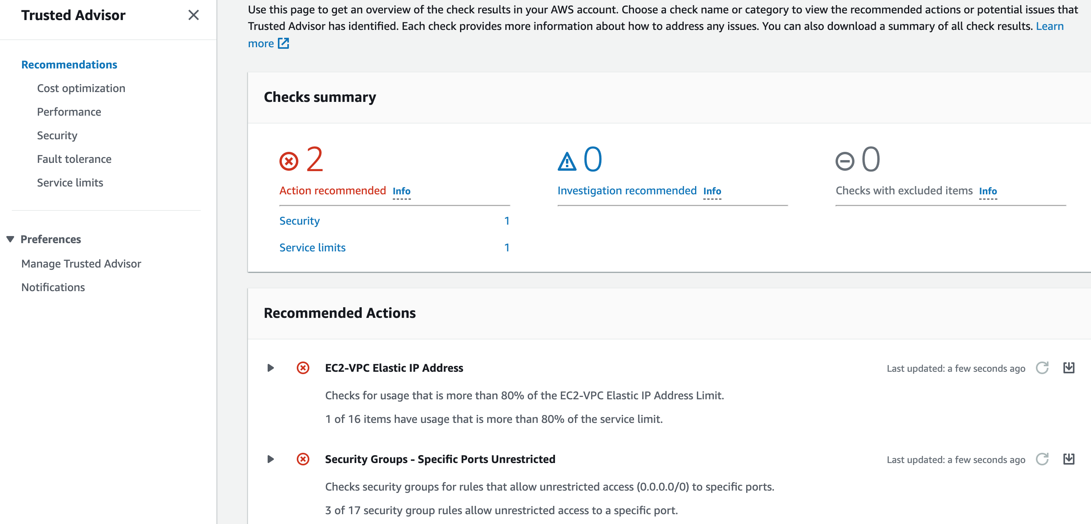1091x524 pixels.
Task: Collapse the Preferences section
Action: tap(11, 239)
